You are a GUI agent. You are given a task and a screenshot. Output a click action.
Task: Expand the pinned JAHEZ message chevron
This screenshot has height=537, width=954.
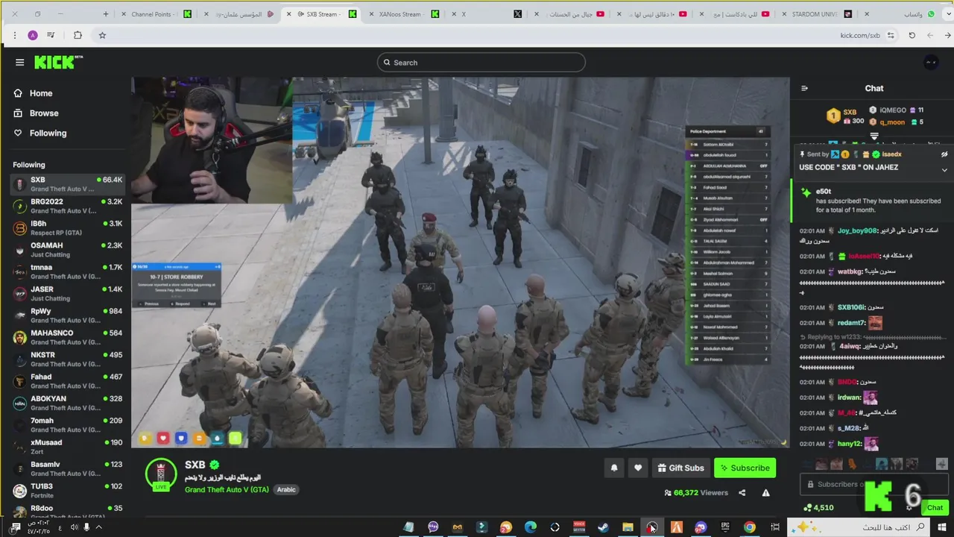point(944,170)
